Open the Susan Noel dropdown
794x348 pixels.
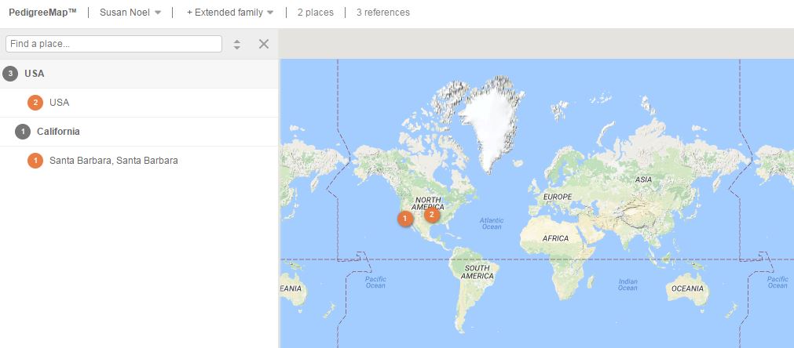[x=130, y=13]
